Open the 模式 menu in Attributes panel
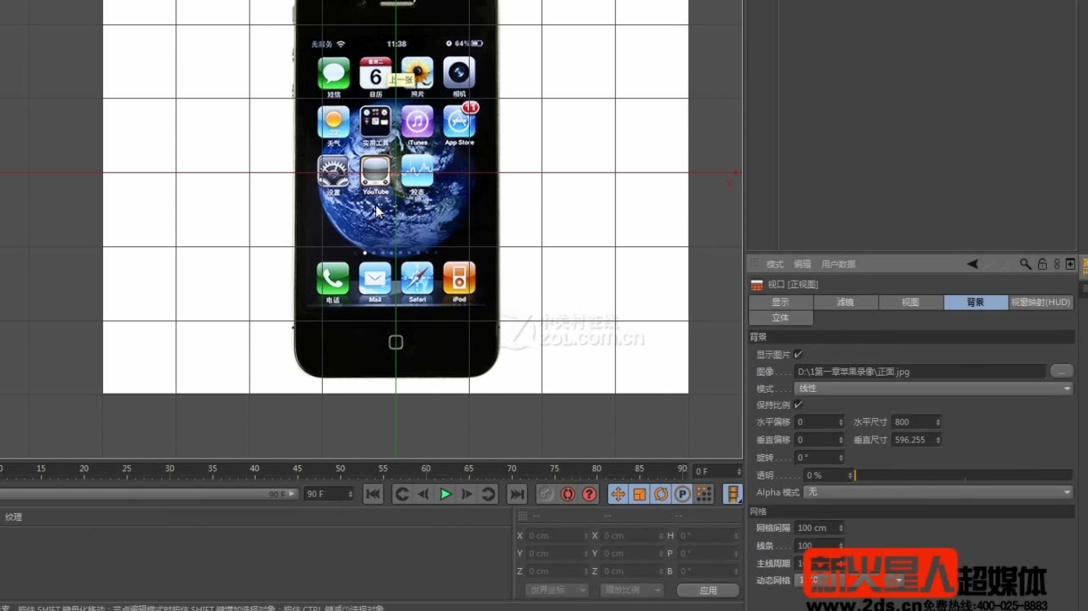The width and height of the screenshot is (1088, 611). [774, 265]
